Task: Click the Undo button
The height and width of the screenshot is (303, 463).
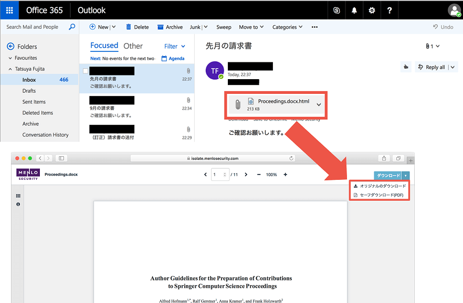Action: tap(443, 27)
